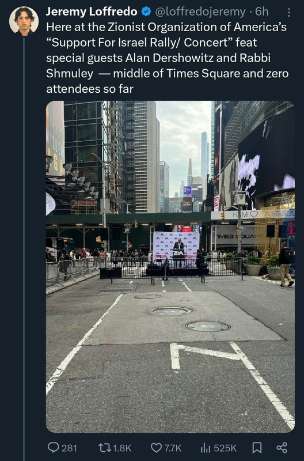
Task: Click the 7.7K likes count
Action: [x=173, y=448]
